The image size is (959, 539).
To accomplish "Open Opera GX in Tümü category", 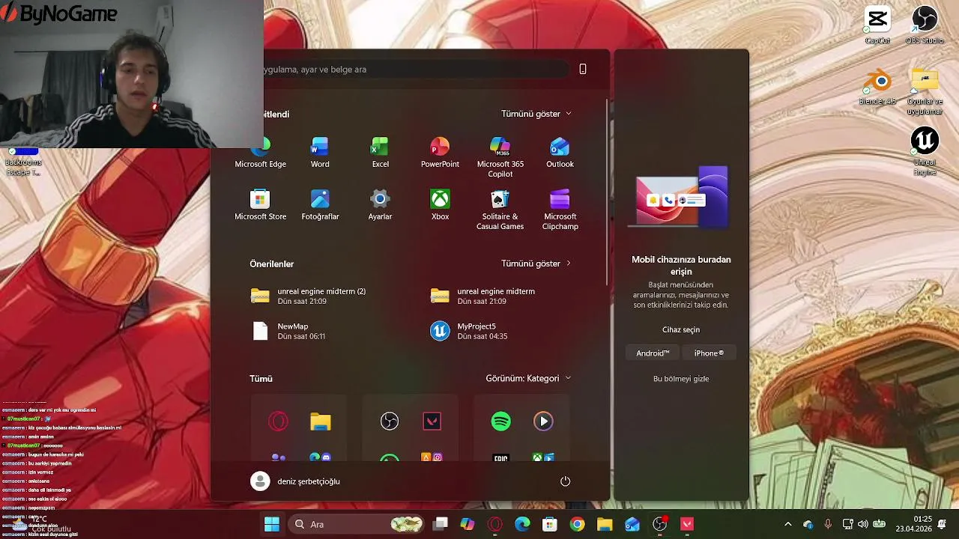I will [278, 421].
